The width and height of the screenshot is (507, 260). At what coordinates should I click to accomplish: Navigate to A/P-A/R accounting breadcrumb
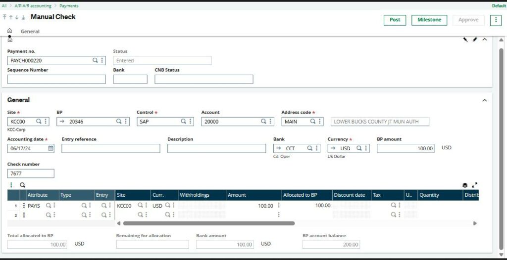(x=33, y=6)
